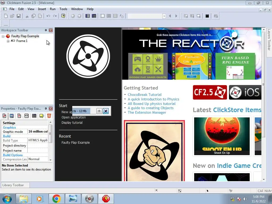The image size is (272, 204).
Task: Open the Data Elements music-note icon
Action: click(x=122, y=16)
